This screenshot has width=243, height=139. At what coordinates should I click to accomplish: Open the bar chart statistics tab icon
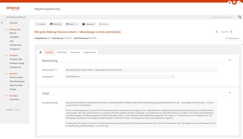(40, 52)
